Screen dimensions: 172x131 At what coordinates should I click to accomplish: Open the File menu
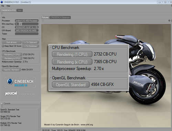(3, 6)
